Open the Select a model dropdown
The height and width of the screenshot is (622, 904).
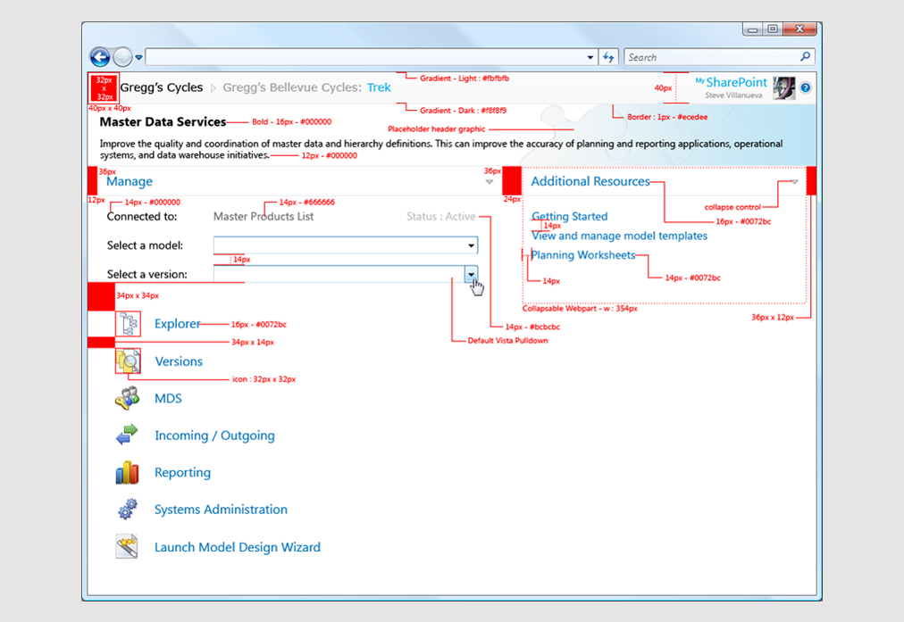pyautogui.click(x=471, y=245)
